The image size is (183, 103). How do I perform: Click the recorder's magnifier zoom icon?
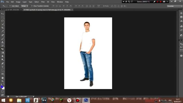[x=129, y=2]
